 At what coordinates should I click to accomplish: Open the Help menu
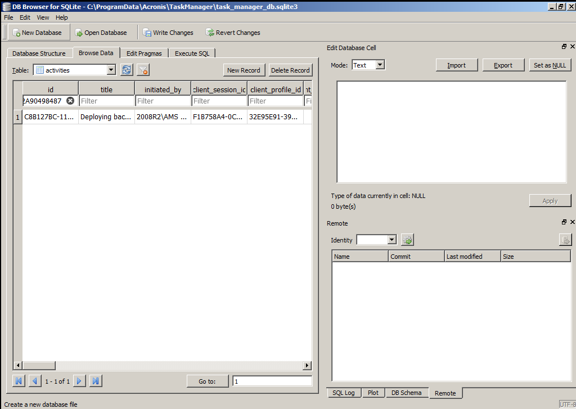click(x=62, y=17)
